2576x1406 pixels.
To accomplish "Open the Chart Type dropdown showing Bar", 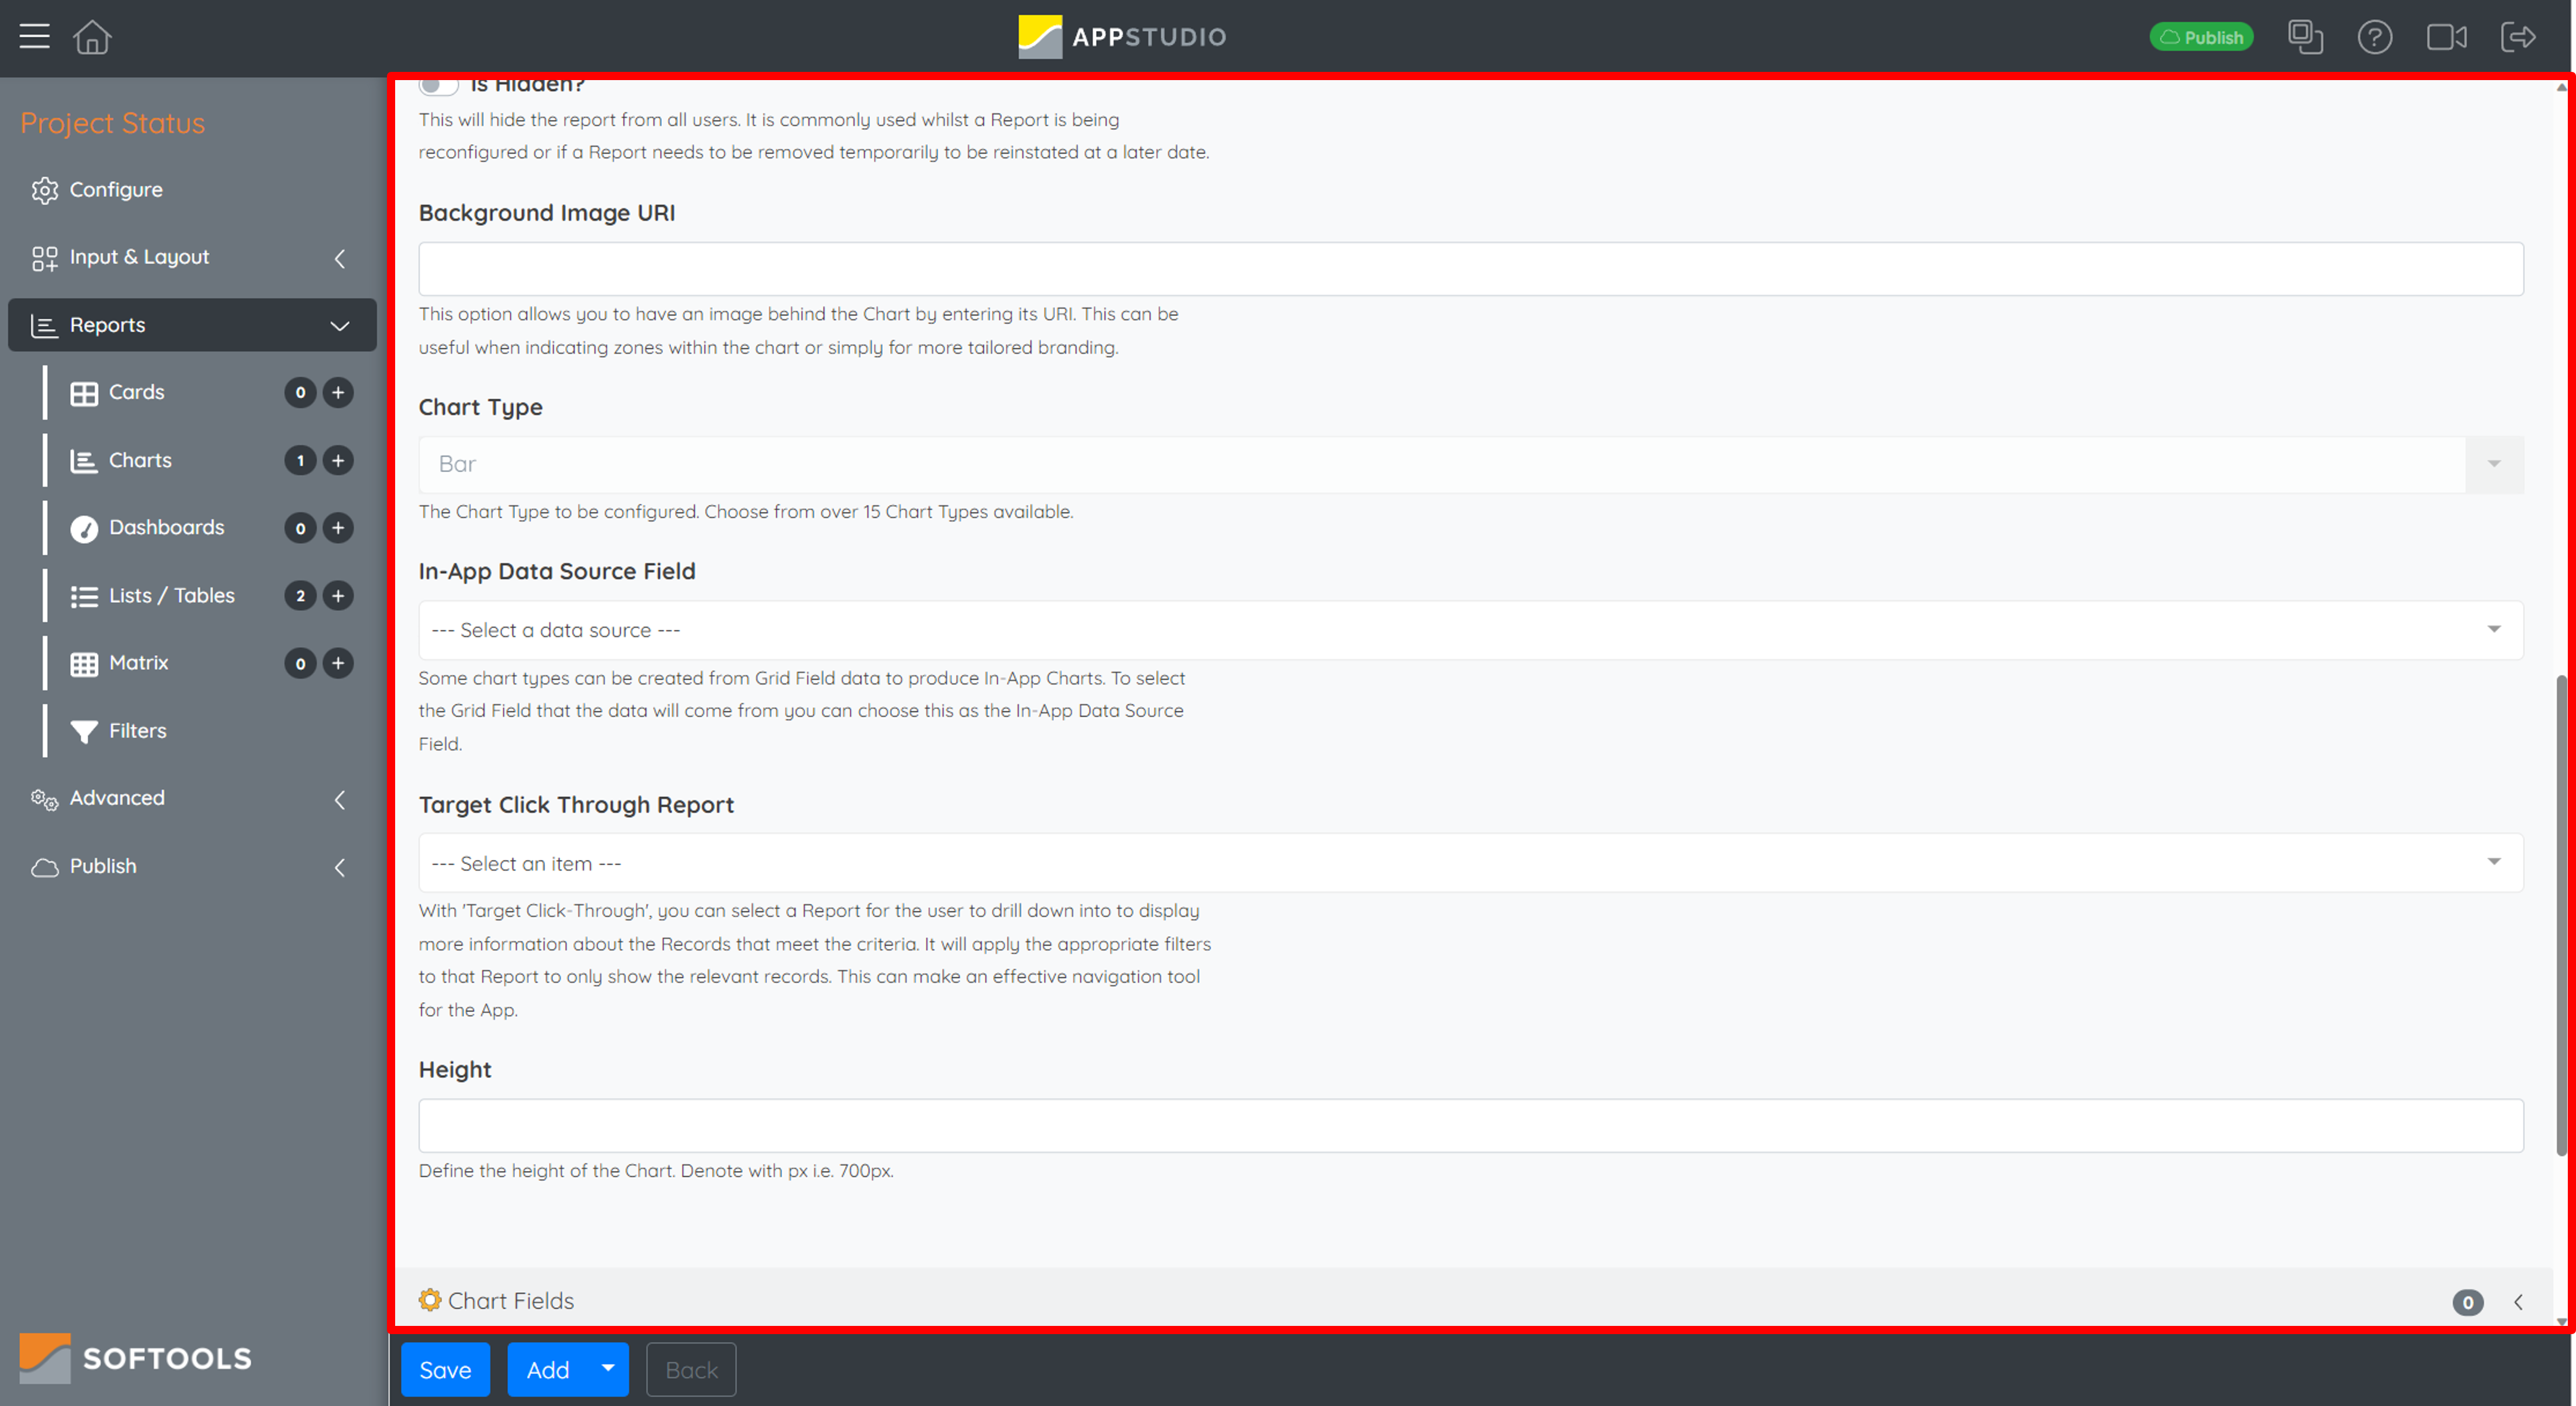I will click(1470, 464).
